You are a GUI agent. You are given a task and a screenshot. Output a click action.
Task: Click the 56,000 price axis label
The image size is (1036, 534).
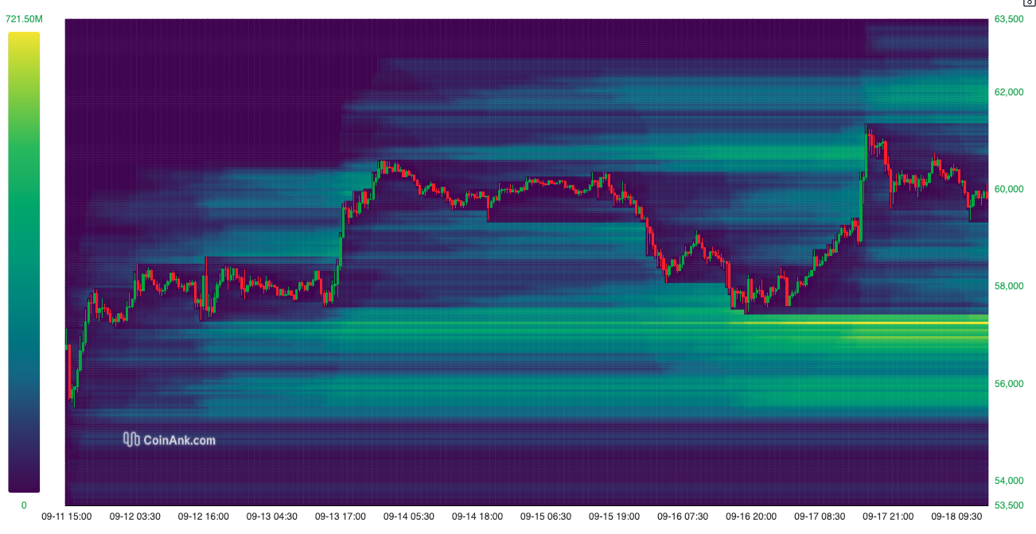pyautogui.click(x=1009, y=384)
